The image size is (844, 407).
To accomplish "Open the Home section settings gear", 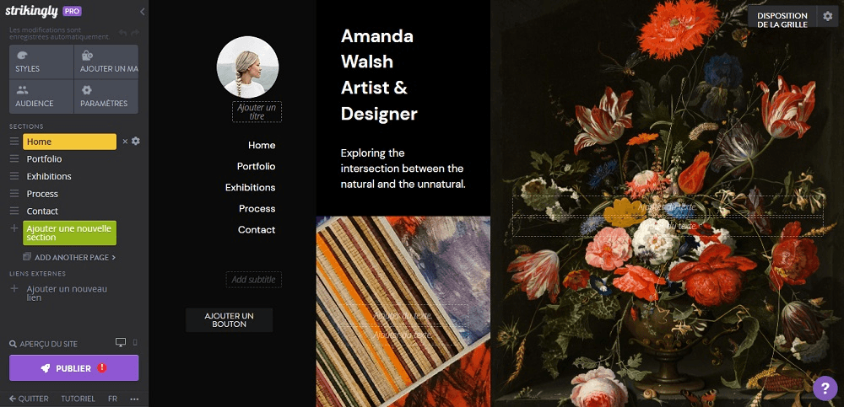I will pos(136,141).
